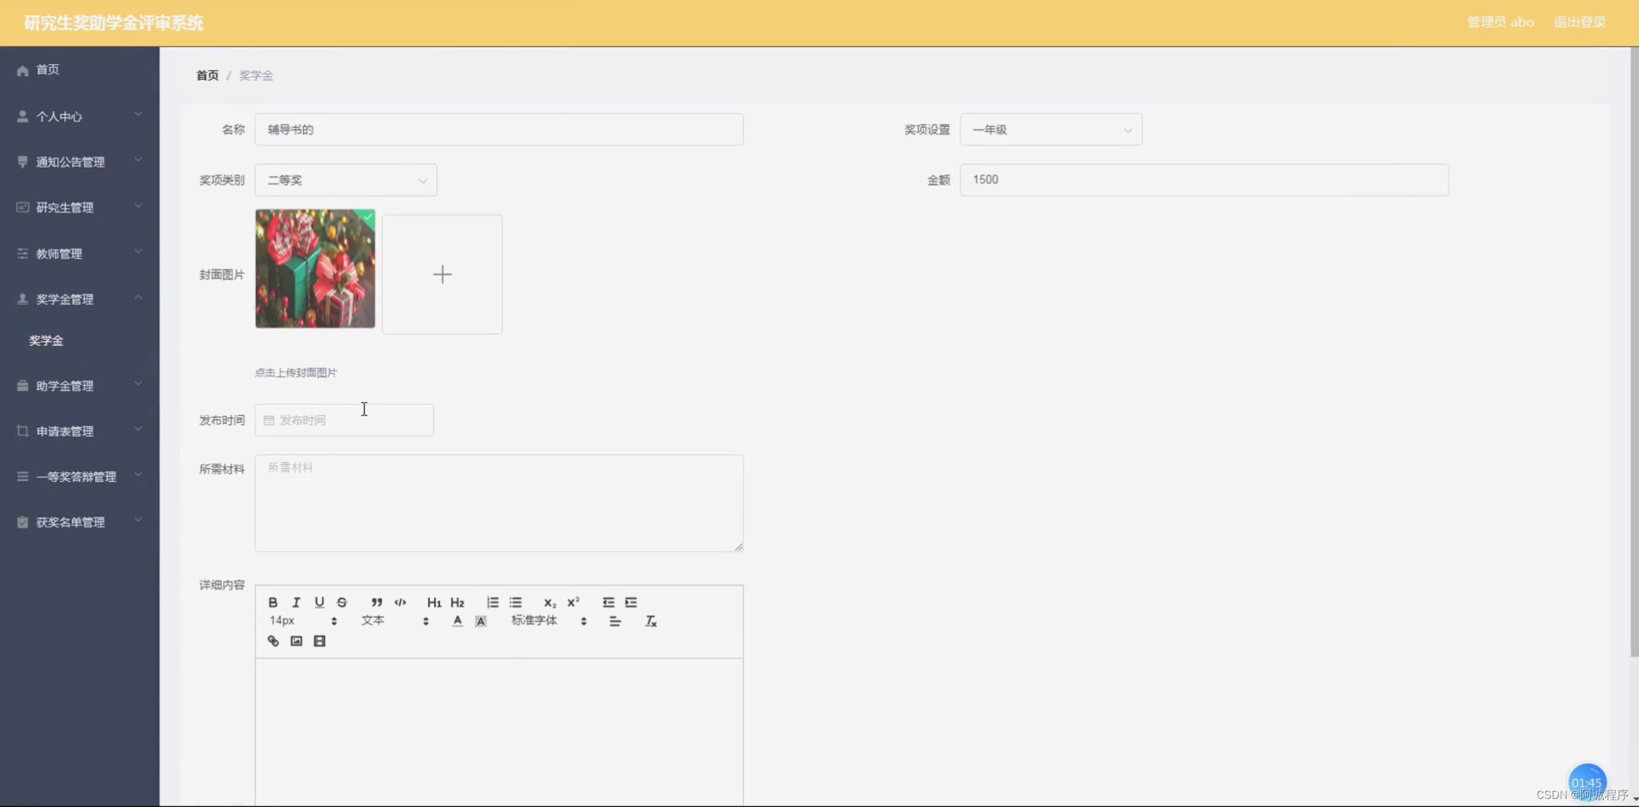1639x807 pixels.
Task: Insert an image into the detail content
Action: (296, 641)
